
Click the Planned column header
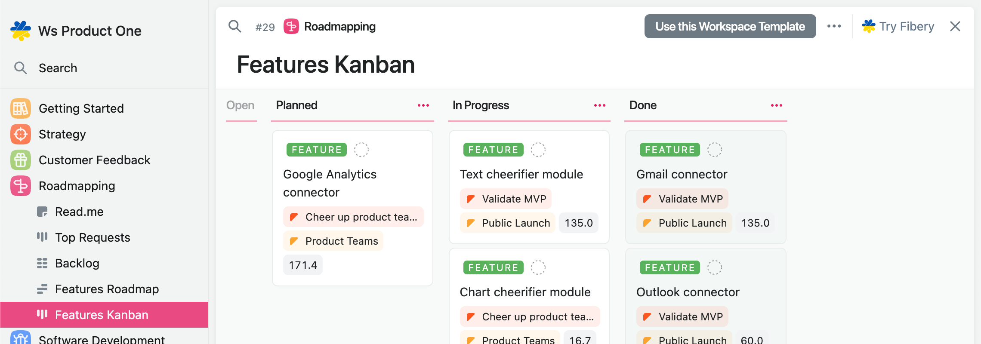pyautogui.click(x=297, y=105)
